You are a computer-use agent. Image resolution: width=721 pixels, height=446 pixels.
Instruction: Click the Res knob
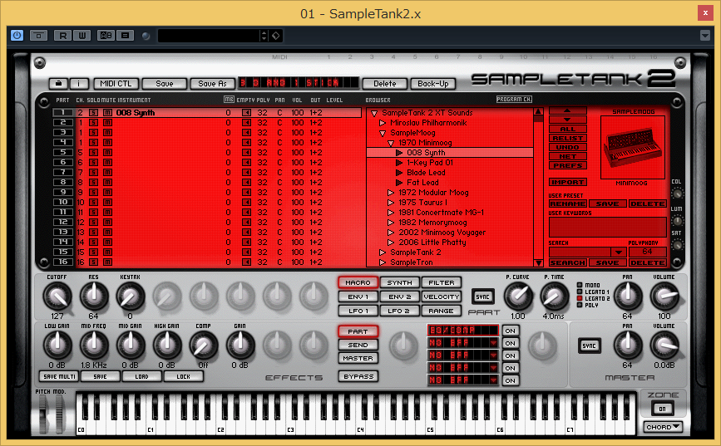point(94,297)
